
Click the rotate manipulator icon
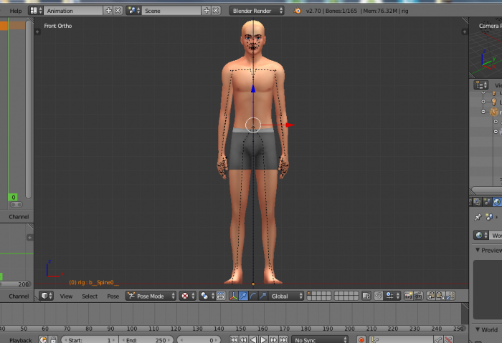[x=253, y=296]
